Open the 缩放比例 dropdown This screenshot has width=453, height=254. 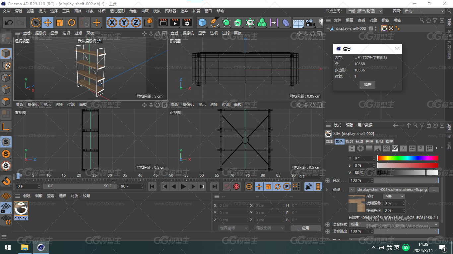pos(270,228)
